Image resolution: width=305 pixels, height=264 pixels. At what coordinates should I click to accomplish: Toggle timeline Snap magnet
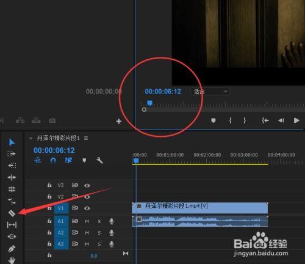(x=53, y=161)
